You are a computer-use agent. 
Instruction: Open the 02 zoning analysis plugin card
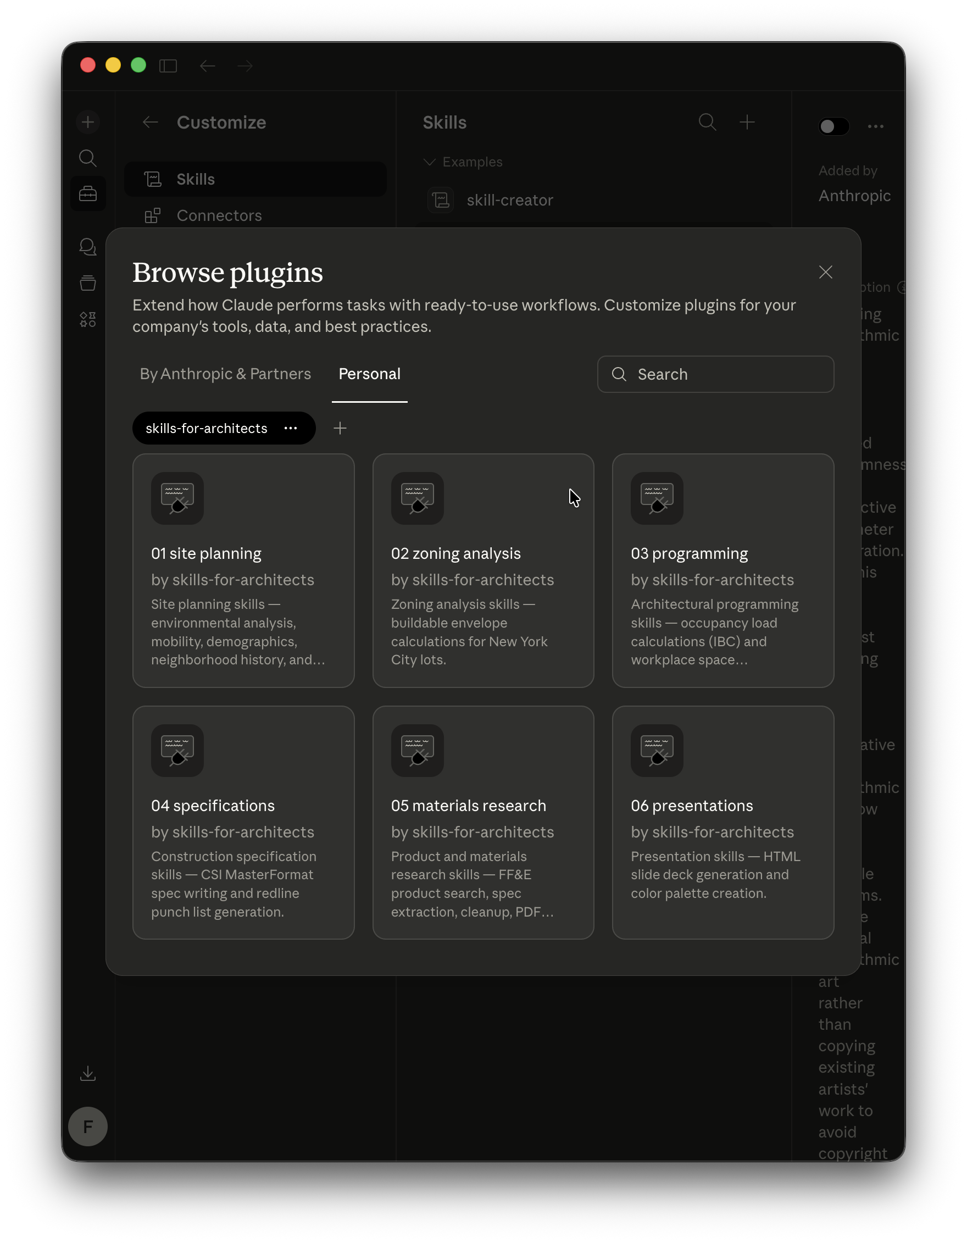tap(482, 570)
